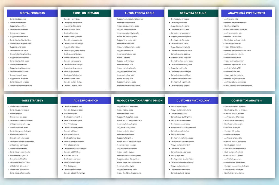Screen dimensions: 279x185
Task: Select 'Generate ebook ideas' item
Action: (18, 19)
